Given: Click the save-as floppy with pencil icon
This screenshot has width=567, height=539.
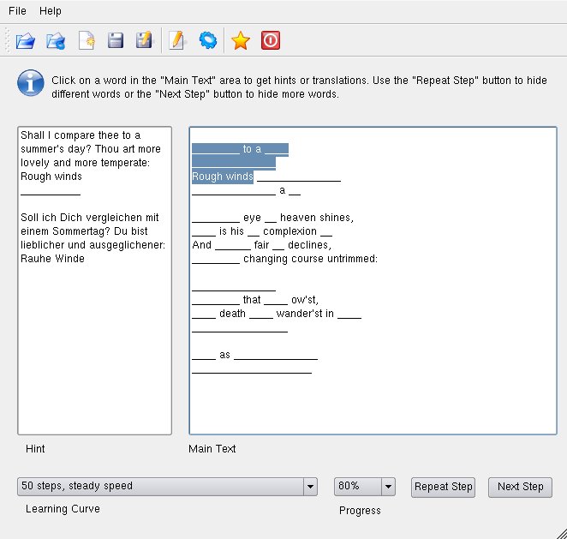Looking at the screenshot, I should [144, 40].
